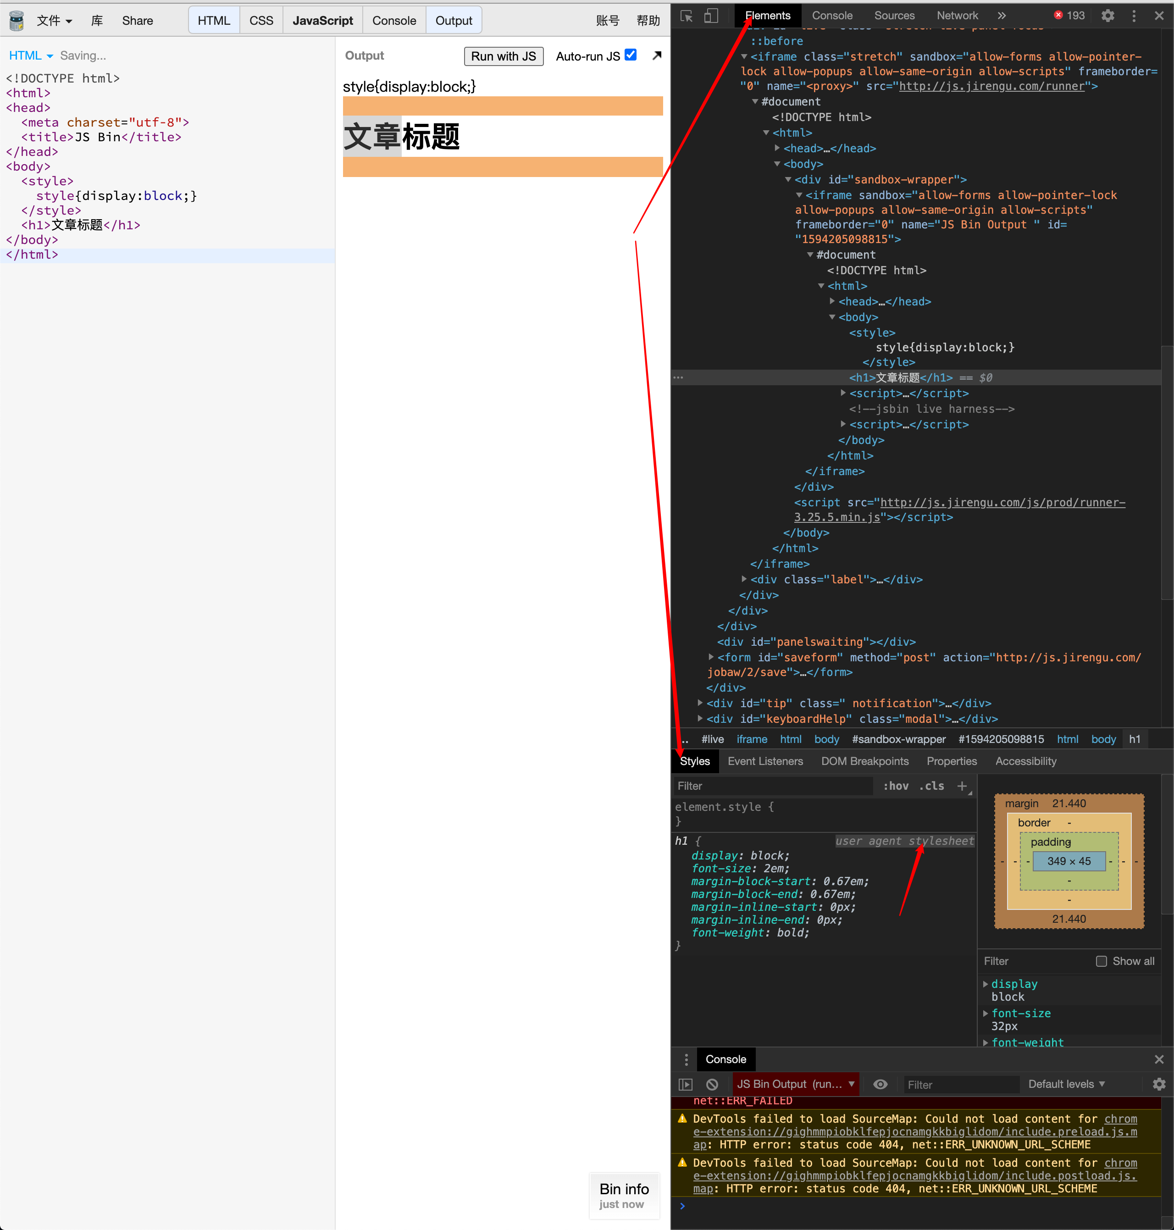Image resolution: width=1174 pixels, height=1230 pixels.
Task: Open the 账号 account link
Action: (x=608, y=21)
